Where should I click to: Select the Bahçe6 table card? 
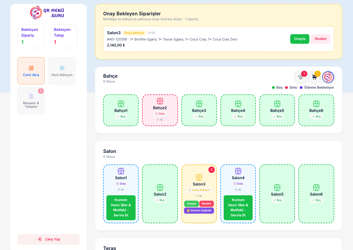(316, 110)
